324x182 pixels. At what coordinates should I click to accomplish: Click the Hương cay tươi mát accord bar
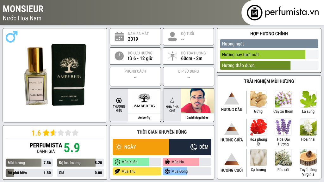tap(269, 55)
